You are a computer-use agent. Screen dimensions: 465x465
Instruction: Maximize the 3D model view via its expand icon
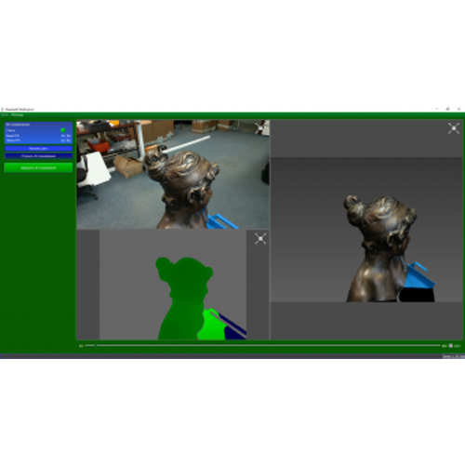(454, 128)
